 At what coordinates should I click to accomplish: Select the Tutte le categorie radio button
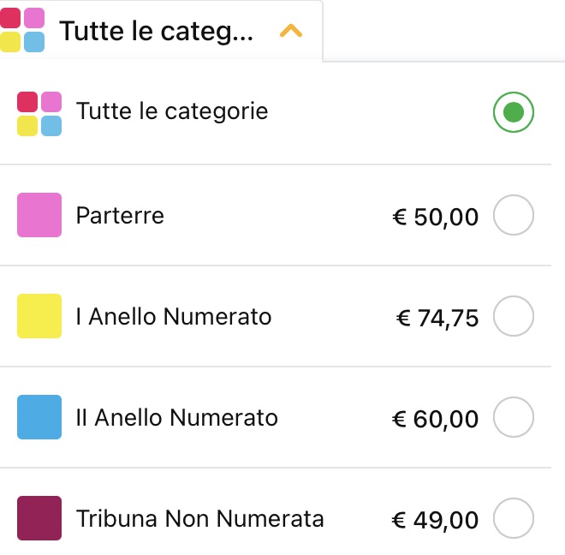tap(513, 112)
